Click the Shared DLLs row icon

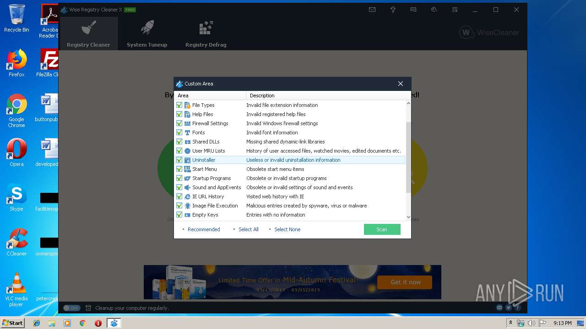tap(187, 142)
